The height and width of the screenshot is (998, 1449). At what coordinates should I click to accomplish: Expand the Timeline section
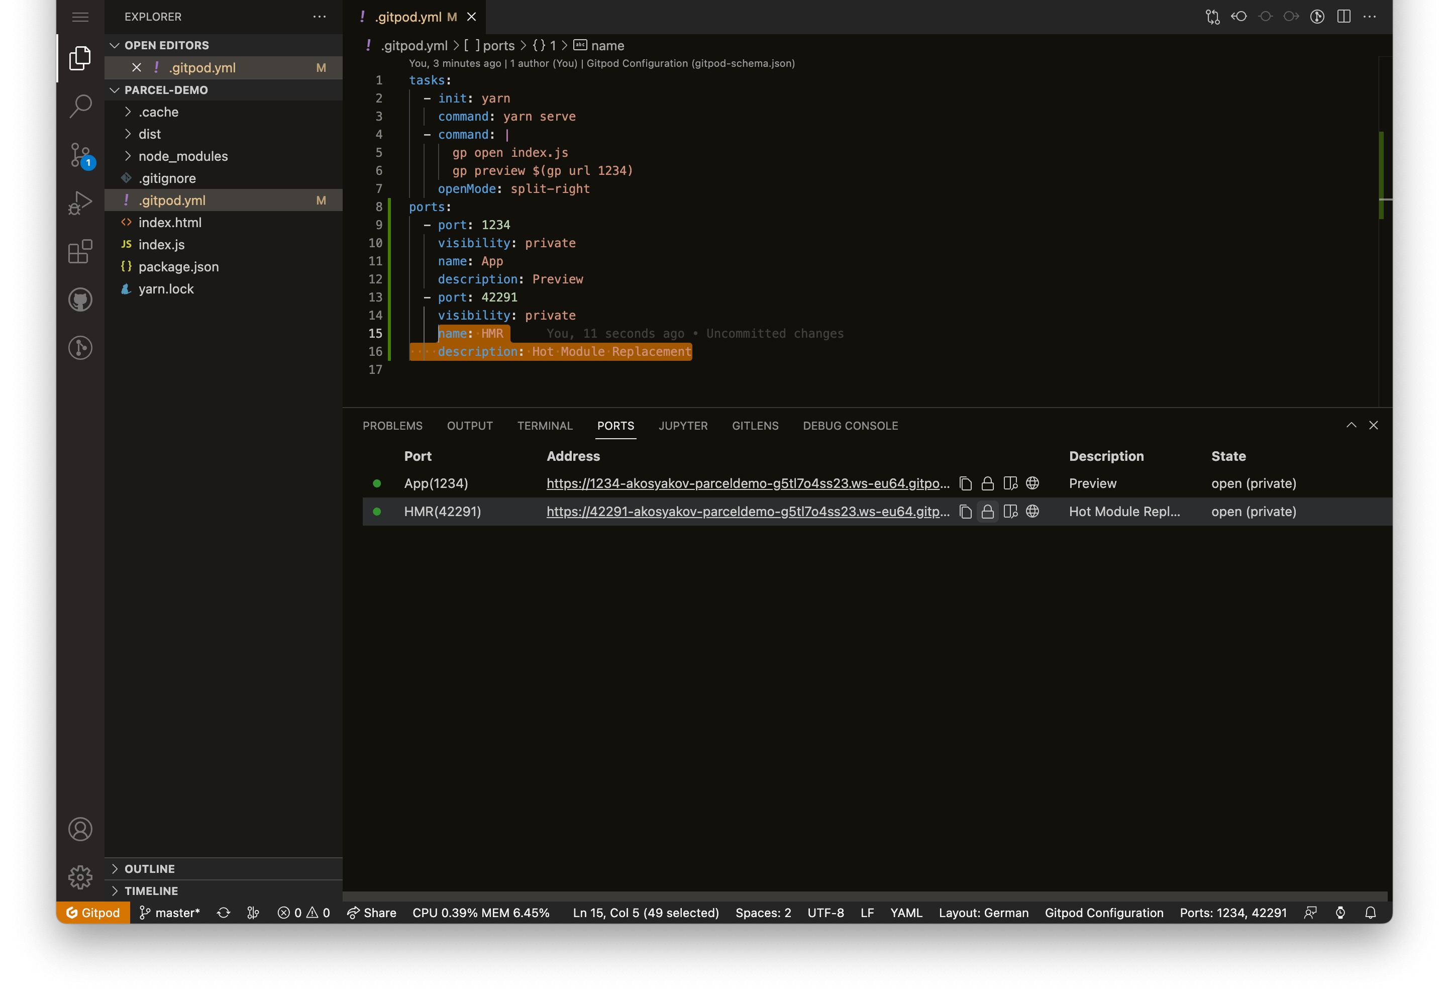(223, 891)
